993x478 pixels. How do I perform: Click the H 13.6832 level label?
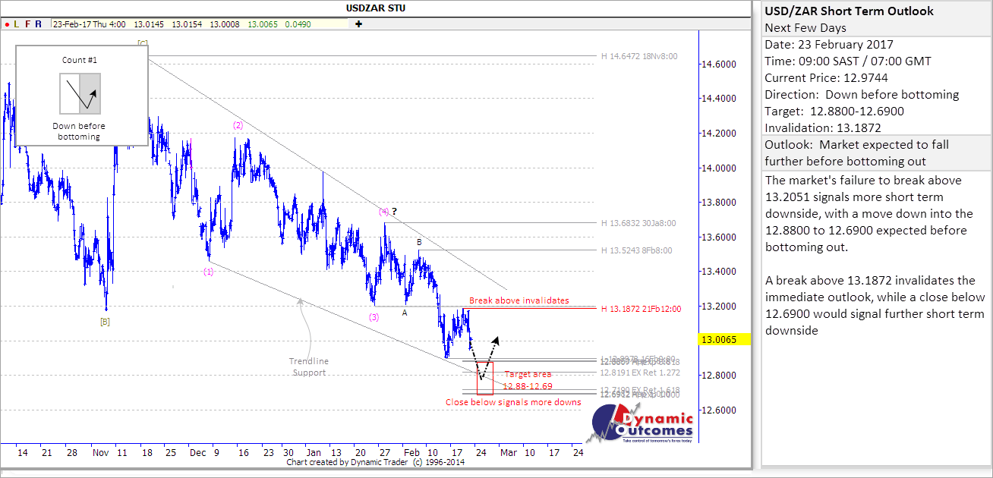pos(638,223)
